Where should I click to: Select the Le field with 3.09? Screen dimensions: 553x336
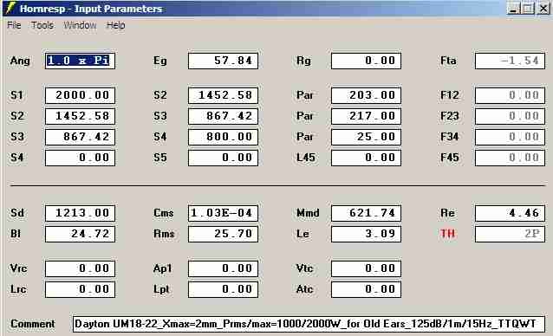[366, 234]
